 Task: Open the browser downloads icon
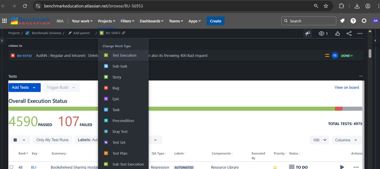pos(357,6)
